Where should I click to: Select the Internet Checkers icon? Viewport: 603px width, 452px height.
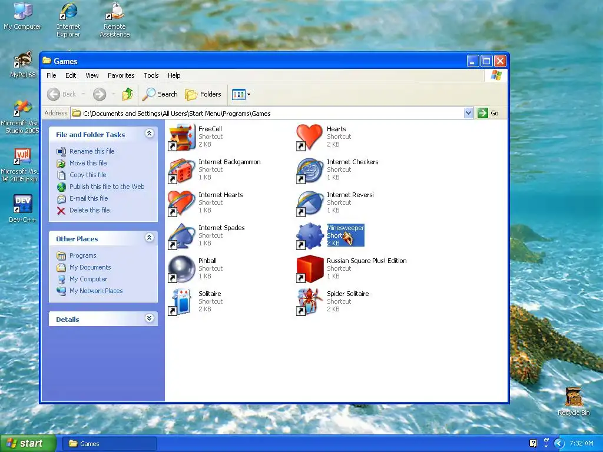tap(310, 170)
